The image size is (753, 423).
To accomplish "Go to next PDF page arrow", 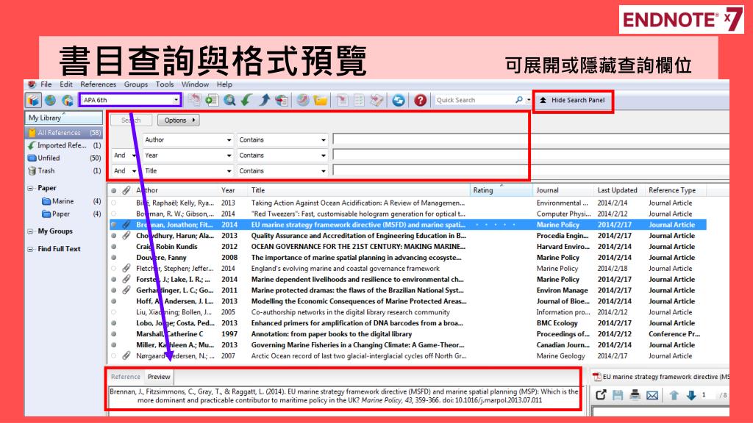I will tap(691, 394).
